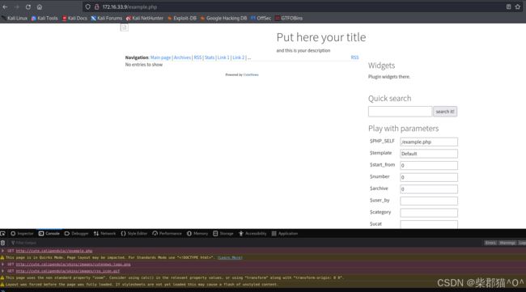The image size is (526, 292).
Task: Open OffSec bookmark
Action: click(261, 18)
